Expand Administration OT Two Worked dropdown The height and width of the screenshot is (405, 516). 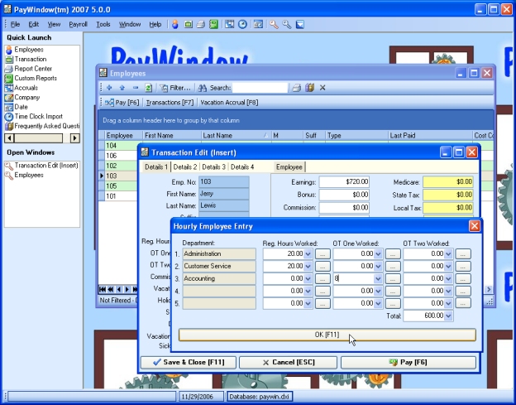(x=448, y=253)
